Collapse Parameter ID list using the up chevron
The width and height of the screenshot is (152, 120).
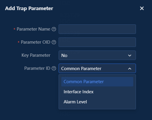130,69
